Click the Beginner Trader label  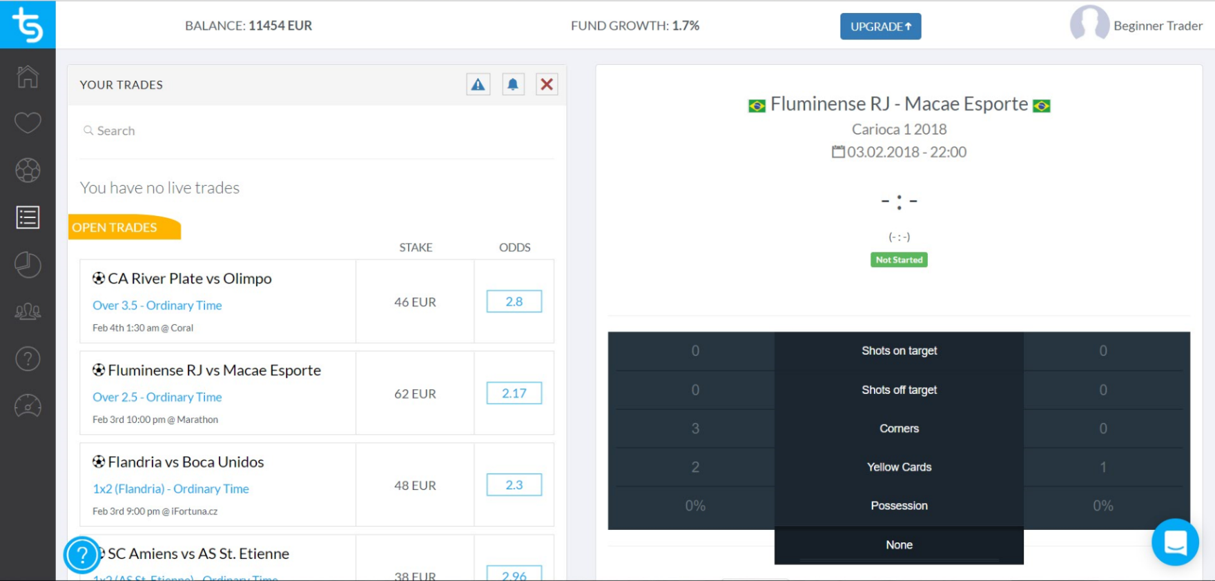coord(1158,26)
